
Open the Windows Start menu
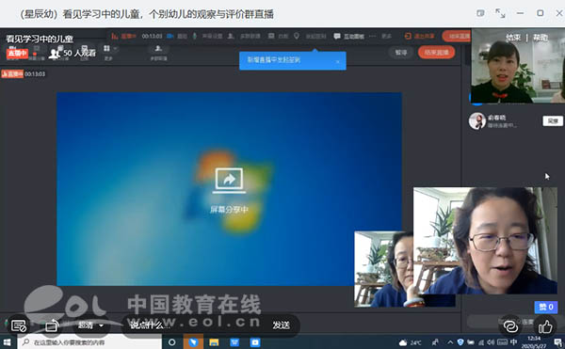click(7, 342)
